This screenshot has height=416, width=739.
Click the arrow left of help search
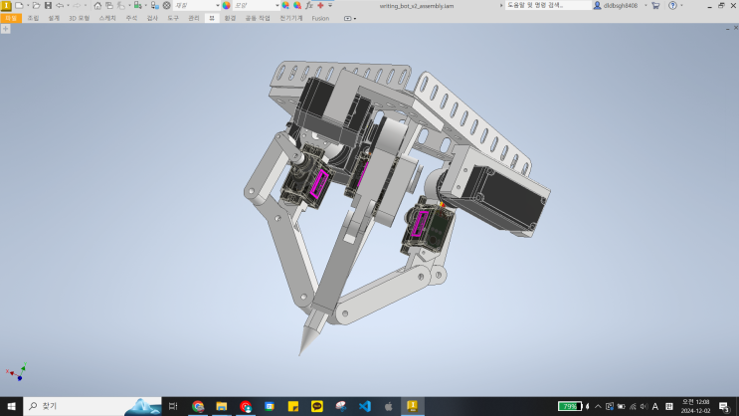pos(501,6)
